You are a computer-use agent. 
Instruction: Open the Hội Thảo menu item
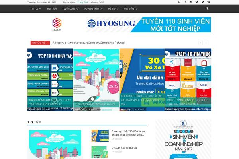click(x=52, y=9)
